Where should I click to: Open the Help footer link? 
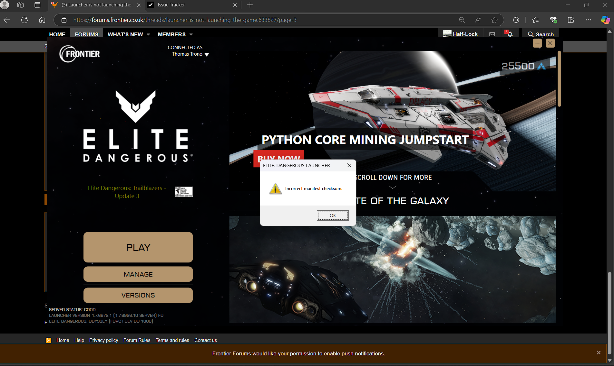coord(79,340)
